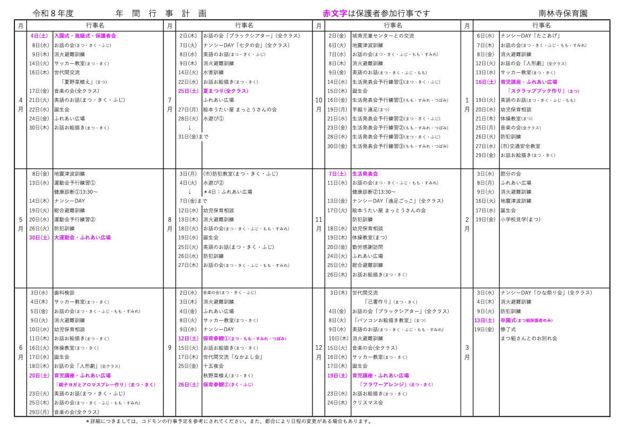Viewport: 617px width, 429px height.
Task: Select the pink 生活発表会 event in November
Action: pyautogui.click(x=365, y=174)
